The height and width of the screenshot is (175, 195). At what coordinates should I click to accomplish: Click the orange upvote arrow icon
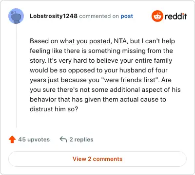12,140
